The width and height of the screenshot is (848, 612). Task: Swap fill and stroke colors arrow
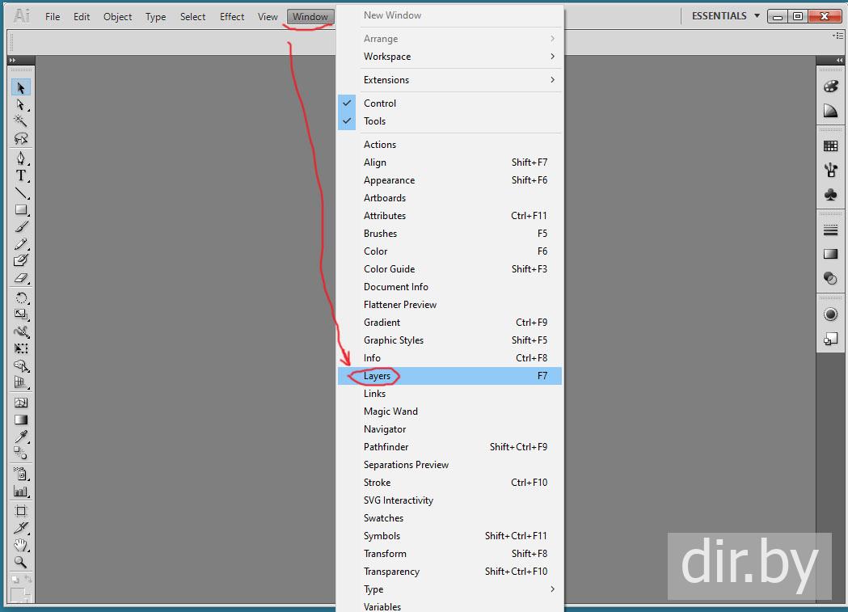28,580
